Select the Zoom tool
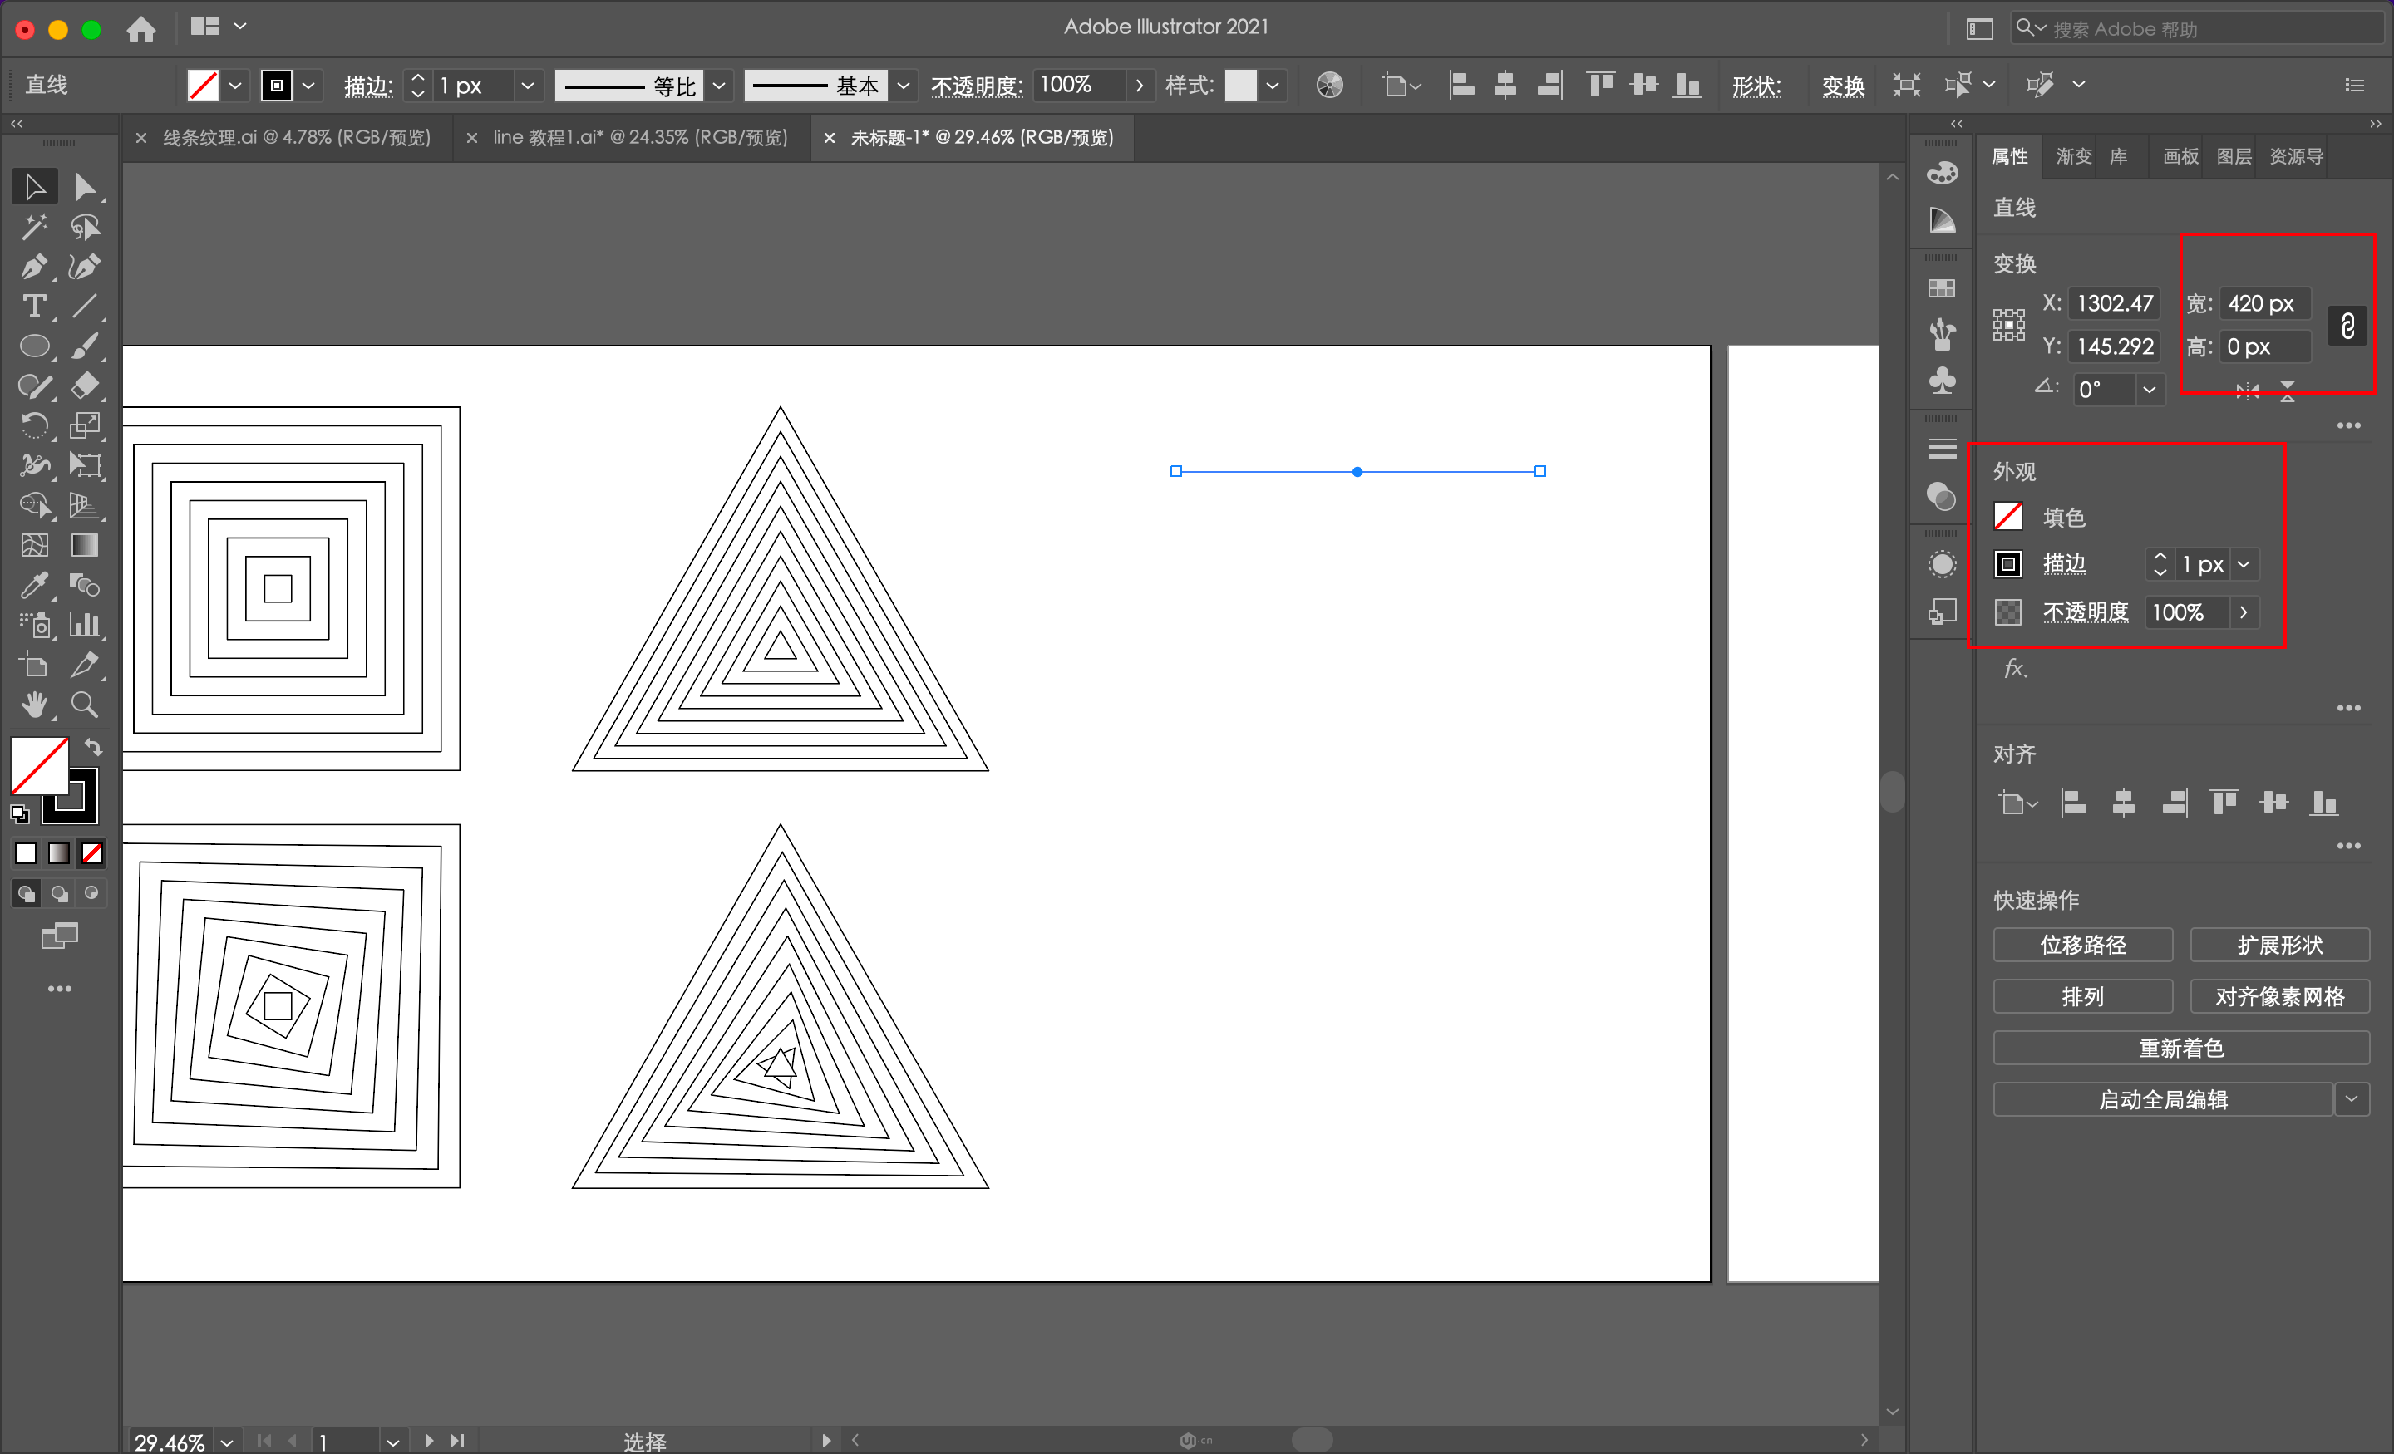This screenshot has height=1454, width=2394. [86, 705]
